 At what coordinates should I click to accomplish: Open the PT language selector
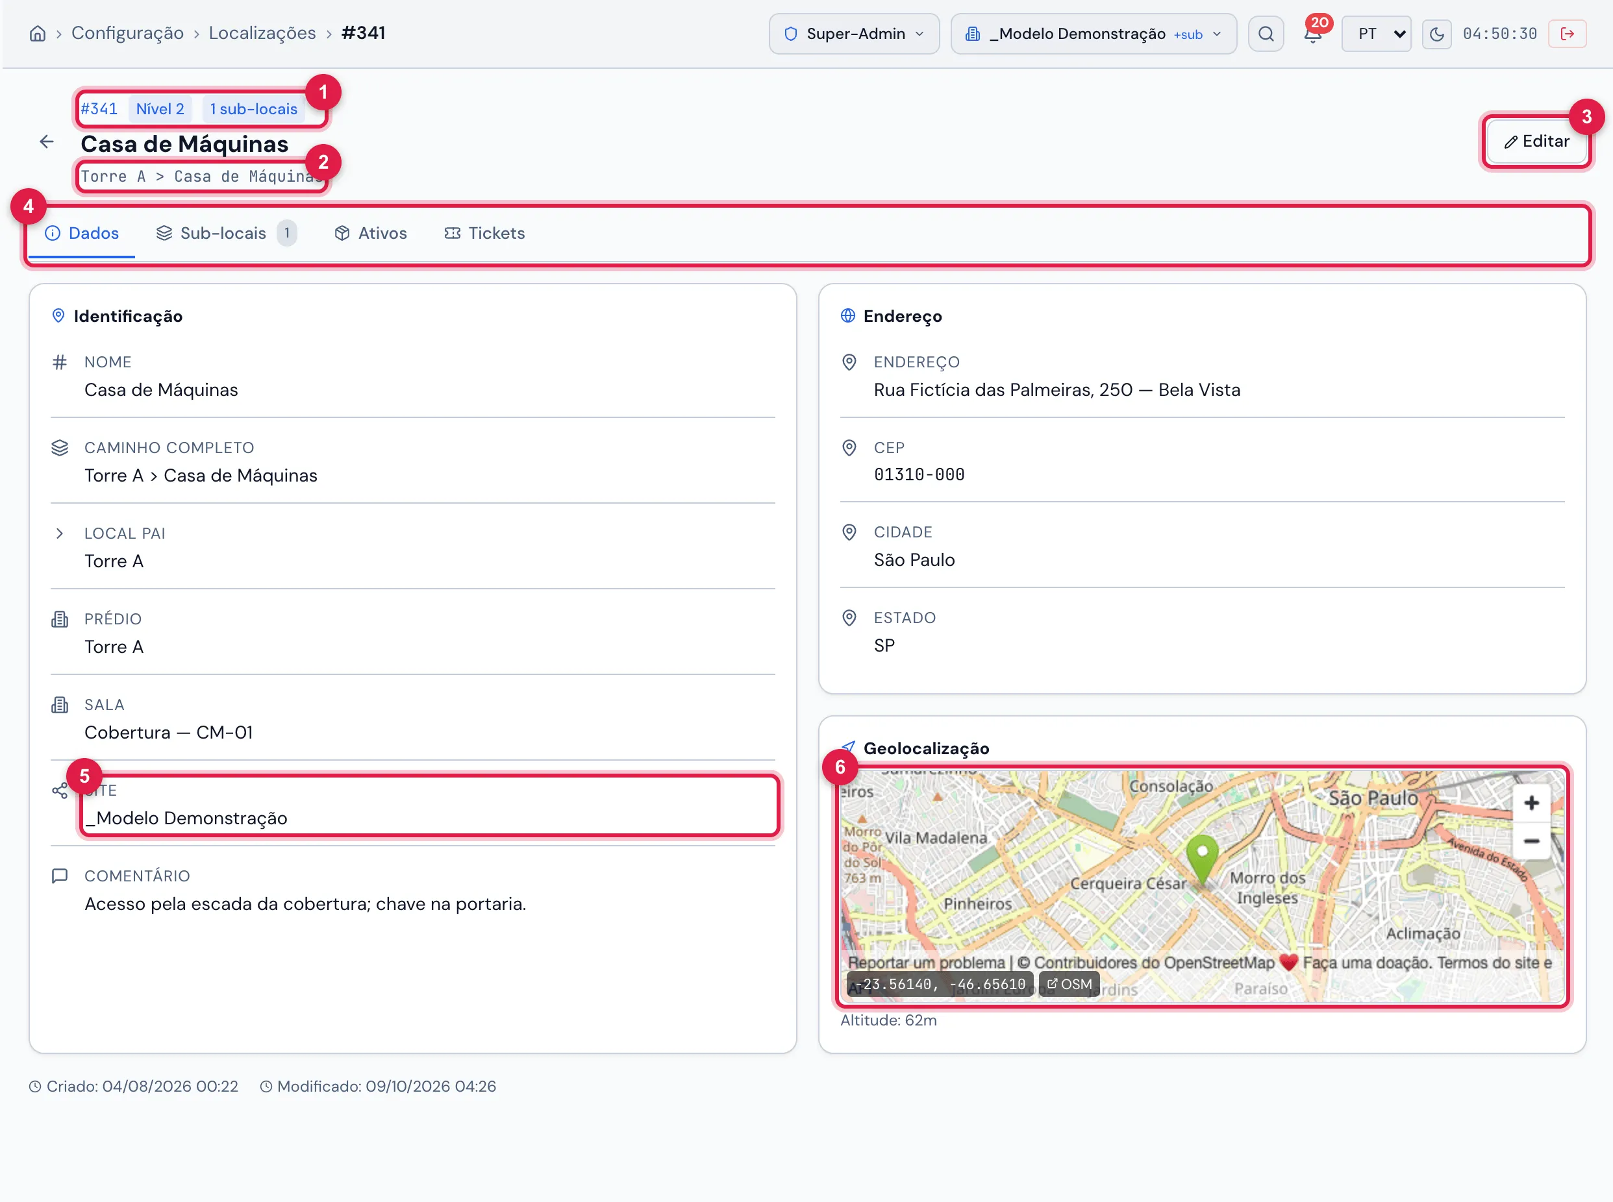tap(1376, 34)
